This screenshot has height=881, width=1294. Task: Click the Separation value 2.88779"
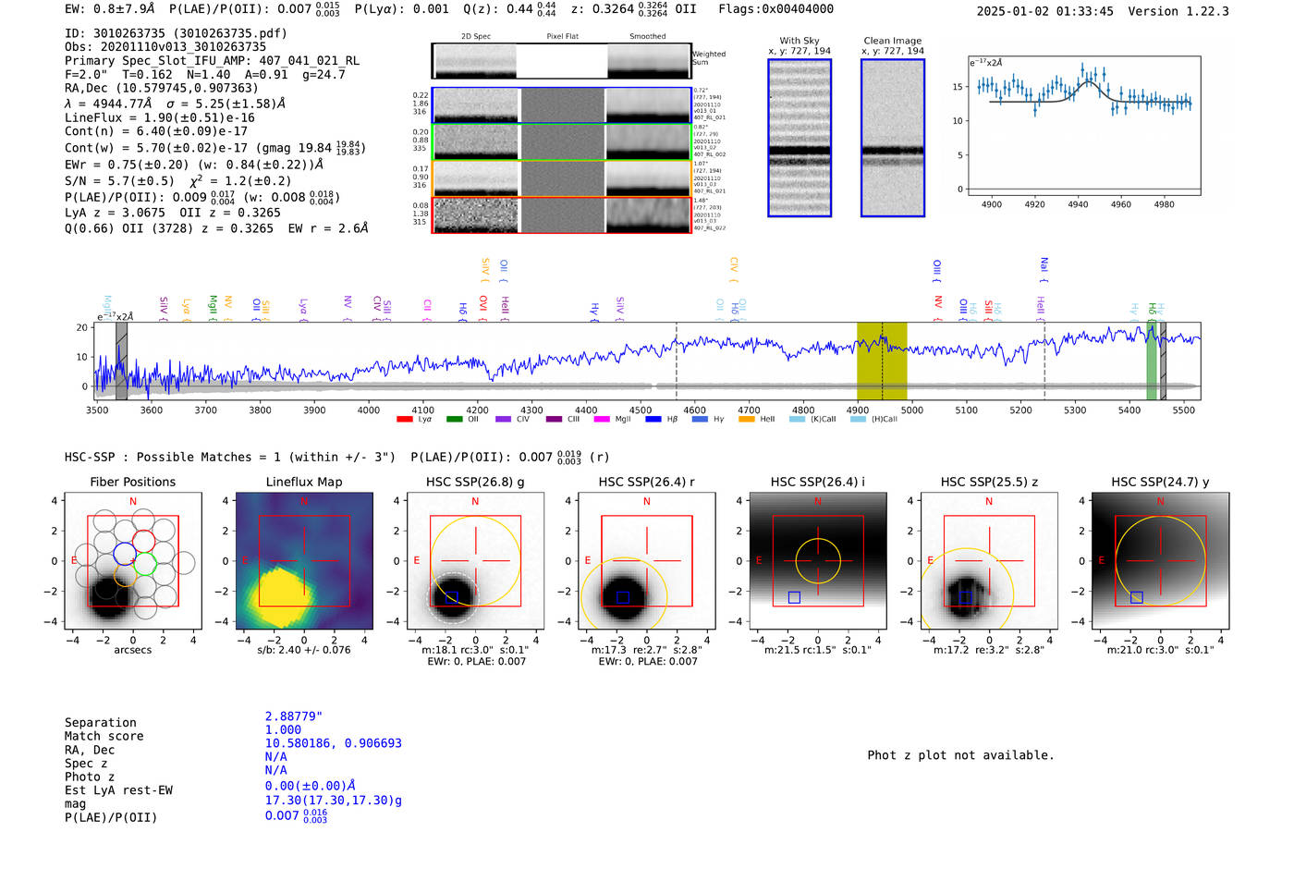tap(294, 716)
